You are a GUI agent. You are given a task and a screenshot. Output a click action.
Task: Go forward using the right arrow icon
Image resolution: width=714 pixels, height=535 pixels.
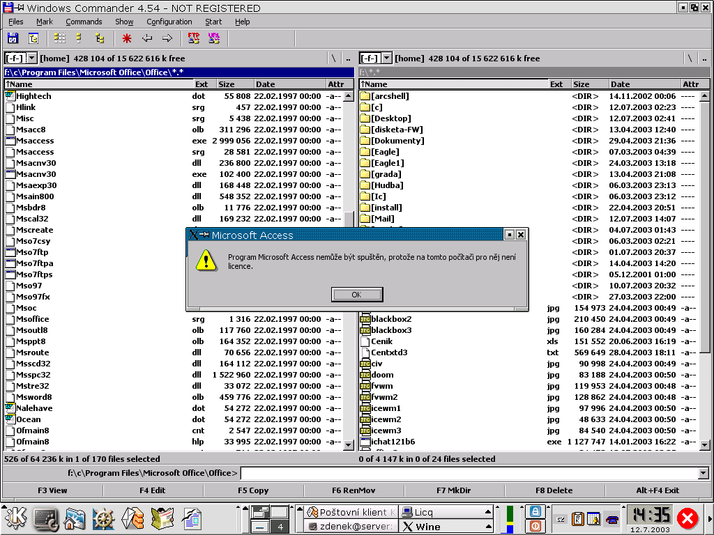167,39
